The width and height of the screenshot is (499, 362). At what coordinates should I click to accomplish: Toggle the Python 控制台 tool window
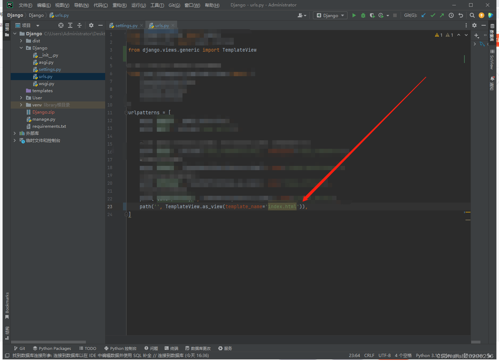[120, 348]
